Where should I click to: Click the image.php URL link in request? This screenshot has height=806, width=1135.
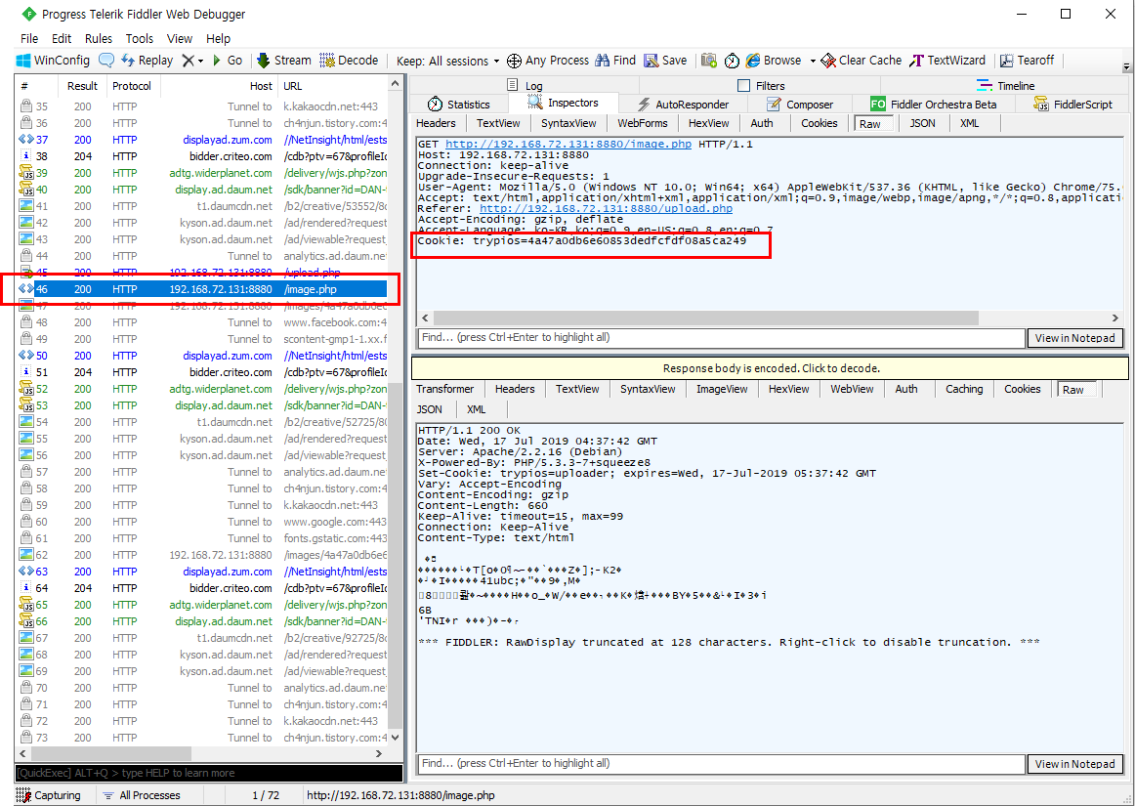tap(568, 145)
